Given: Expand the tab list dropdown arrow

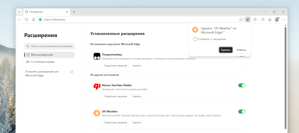Looking at the screenshot, I should (x=20, y=12).
